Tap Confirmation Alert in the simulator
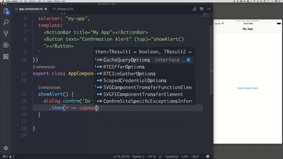The height and width of the screenshot is (159, 283). (x=248, y=88)
